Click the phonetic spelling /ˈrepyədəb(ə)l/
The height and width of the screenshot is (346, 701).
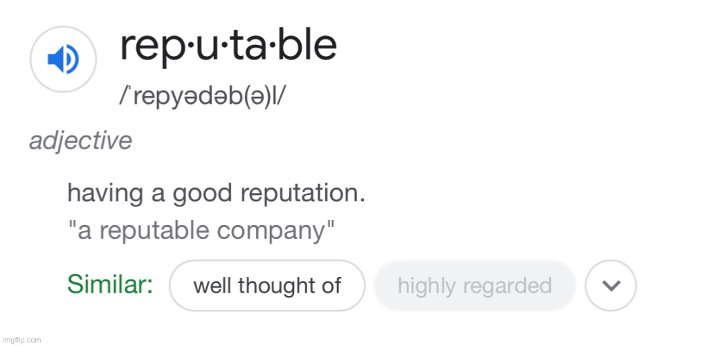[201, 95]
